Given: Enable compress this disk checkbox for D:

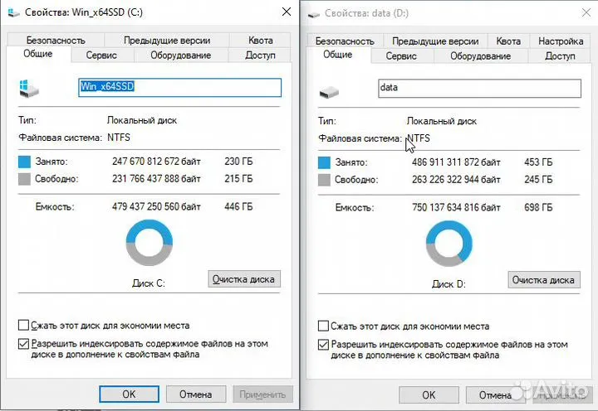Looking at the screenshot, I should pos(323,326).
